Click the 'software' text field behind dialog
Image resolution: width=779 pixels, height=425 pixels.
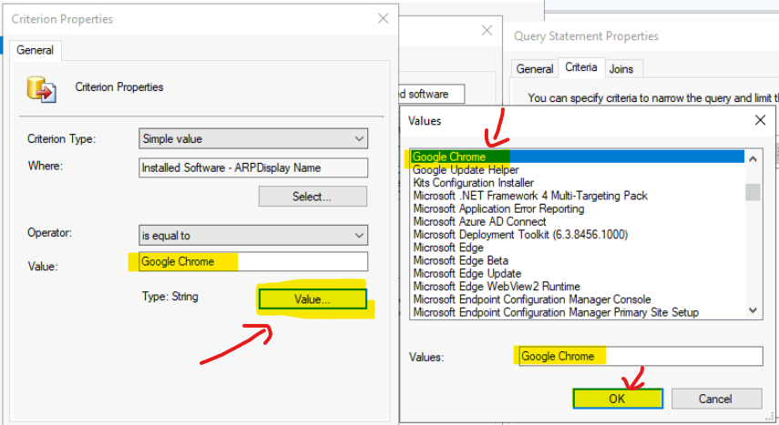point(431,94)
